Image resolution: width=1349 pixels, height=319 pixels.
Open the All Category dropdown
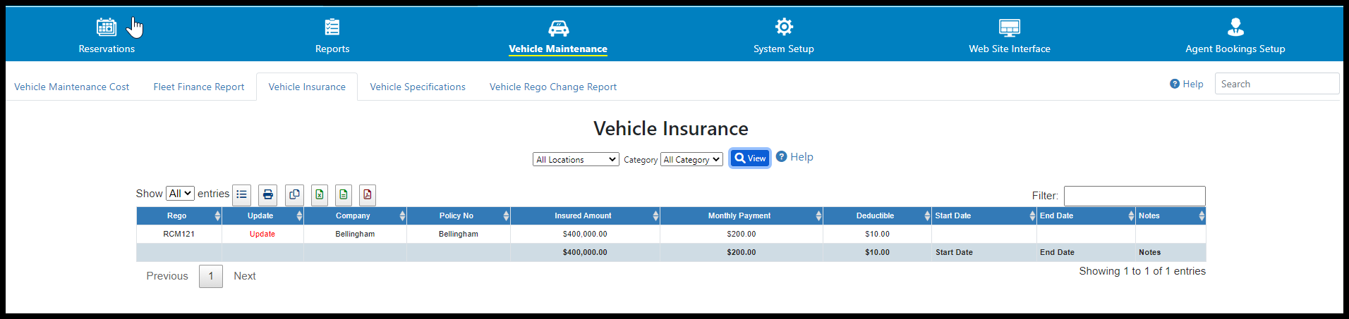[x=691, y=160]
